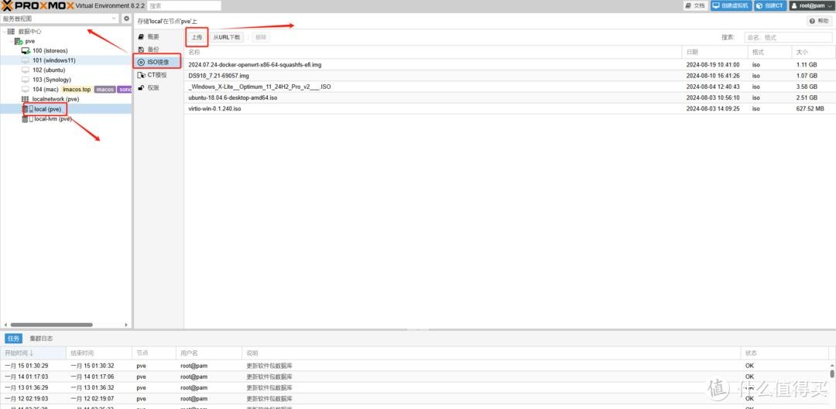Open the root@pam user menu
This screenshot has height=409, width=836.
point(810,5)
